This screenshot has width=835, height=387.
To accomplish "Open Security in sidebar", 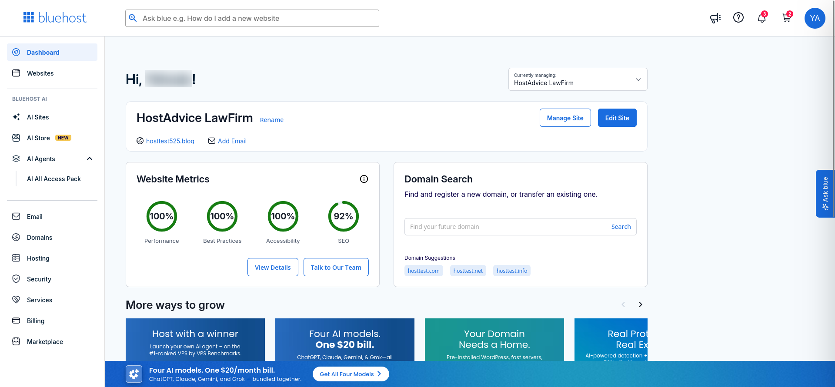I will pyautogui.click(x=52, y=279).
